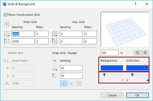This screenshot has height=101, width=153.
Task: Click the Grid Lines density slider handle
Action: click(x=132, y=75)
